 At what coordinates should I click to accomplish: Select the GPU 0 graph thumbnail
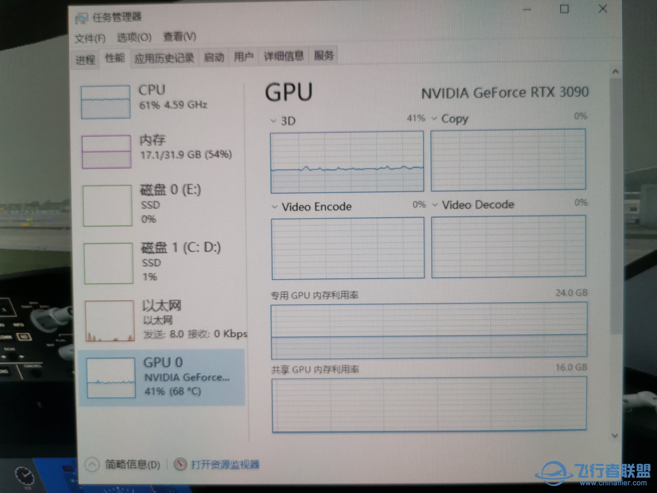(x=111, y=378)
